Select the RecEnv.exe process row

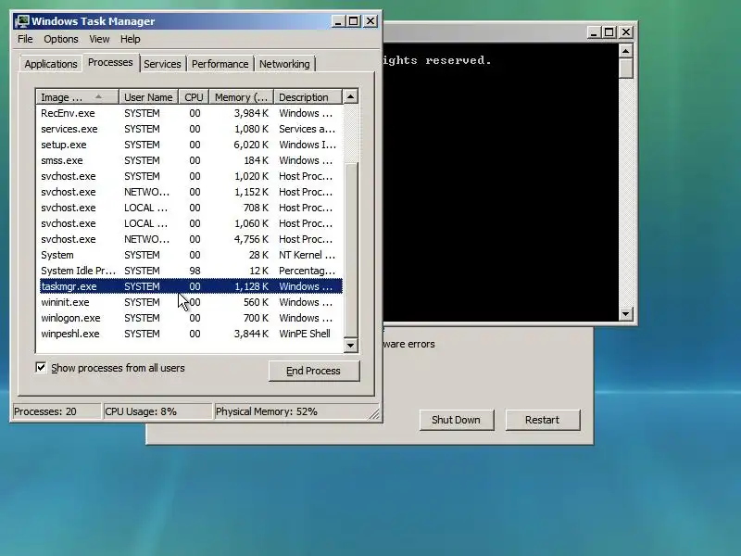pos(191,113)
